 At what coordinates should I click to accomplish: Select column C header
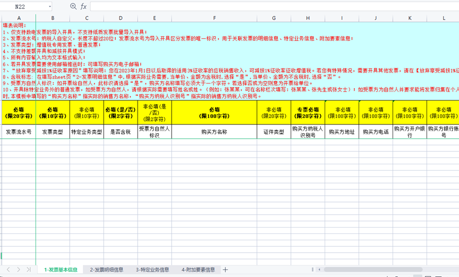87,18
